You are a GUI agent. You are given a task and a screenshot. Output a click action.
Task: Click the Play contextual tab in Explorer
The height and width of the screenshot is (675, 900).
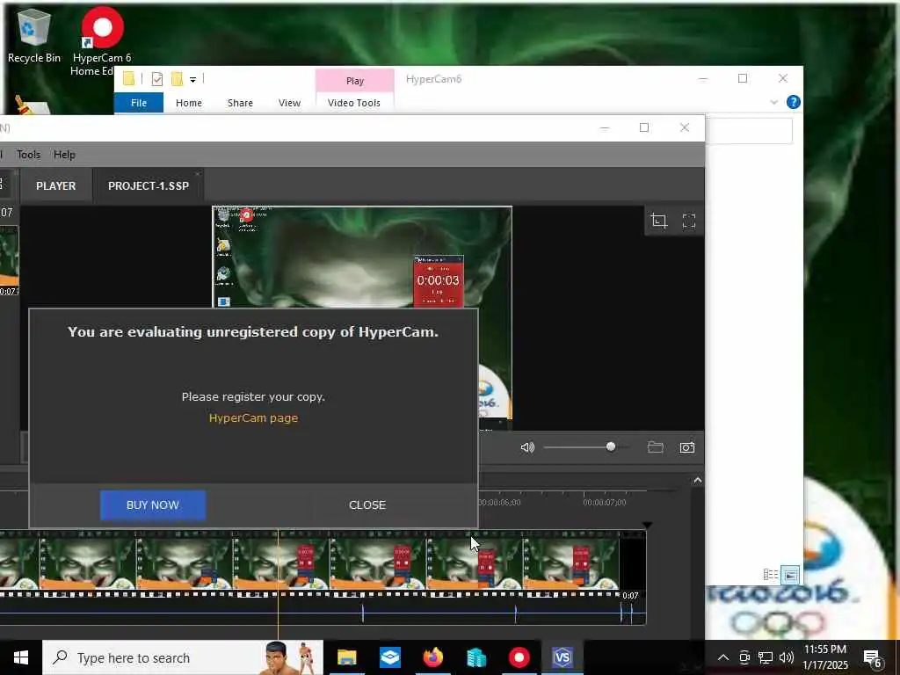click(355, 81)
